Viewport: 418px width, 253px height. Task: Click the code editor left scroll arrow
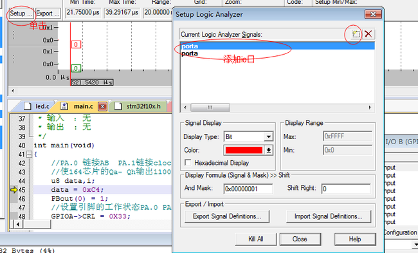[x=18, y=224]
